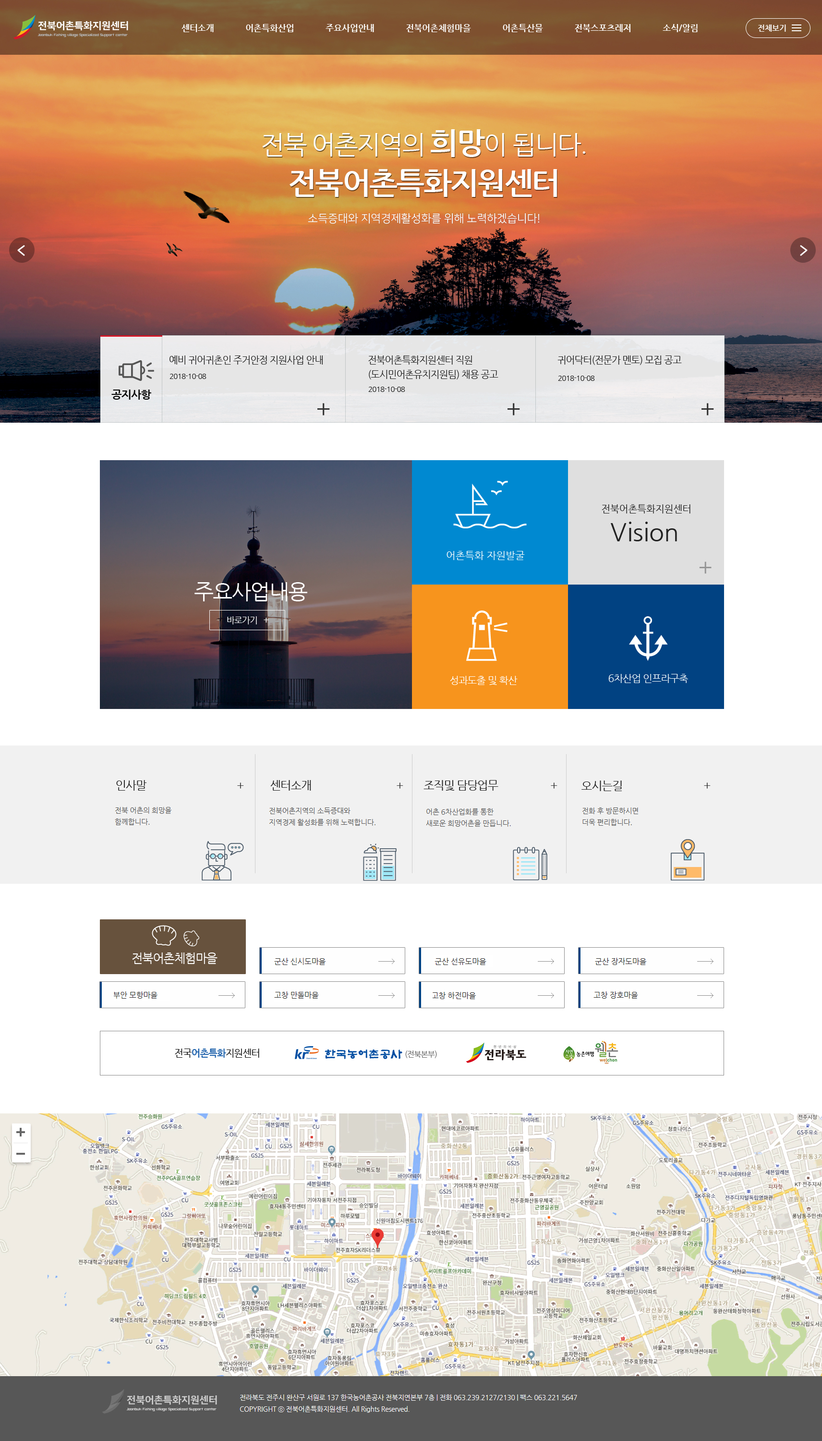Screen dimensions: 822x1441
Task: Expand the 오시는길 section plus sign
Action: coord(707,785)
